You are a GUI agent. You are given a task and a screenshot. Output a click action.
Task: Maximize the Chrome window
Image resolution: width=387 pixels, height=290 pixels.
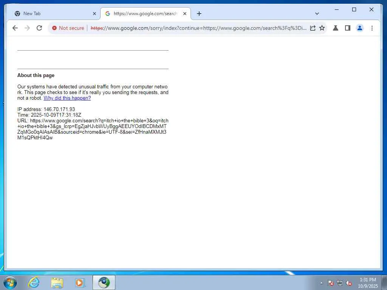(x=354, y=9)
